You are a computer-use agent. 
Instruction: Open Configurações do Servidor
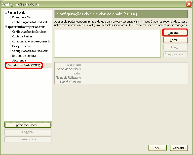point(29,32)
